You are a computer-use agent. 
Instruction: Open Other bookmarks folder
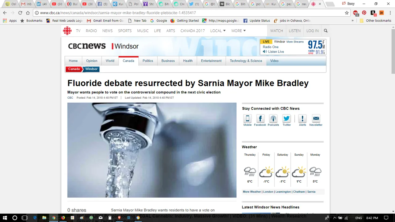pos(376,21)
